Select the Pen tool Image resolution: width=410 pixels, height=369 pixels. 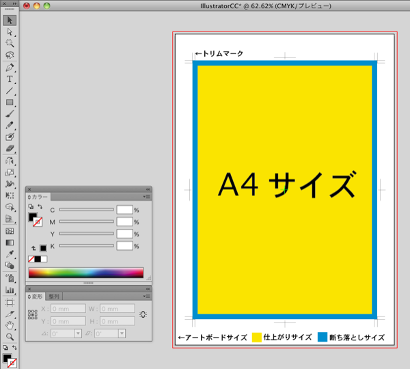click(10, 68)
